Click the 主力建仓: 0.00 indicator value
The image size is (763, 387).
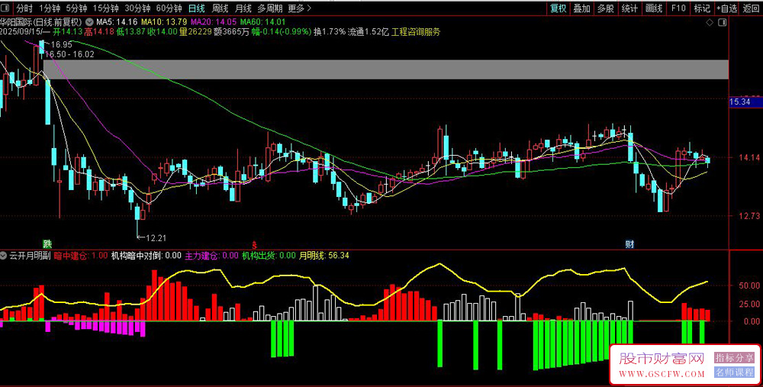(x=211, y=256)
